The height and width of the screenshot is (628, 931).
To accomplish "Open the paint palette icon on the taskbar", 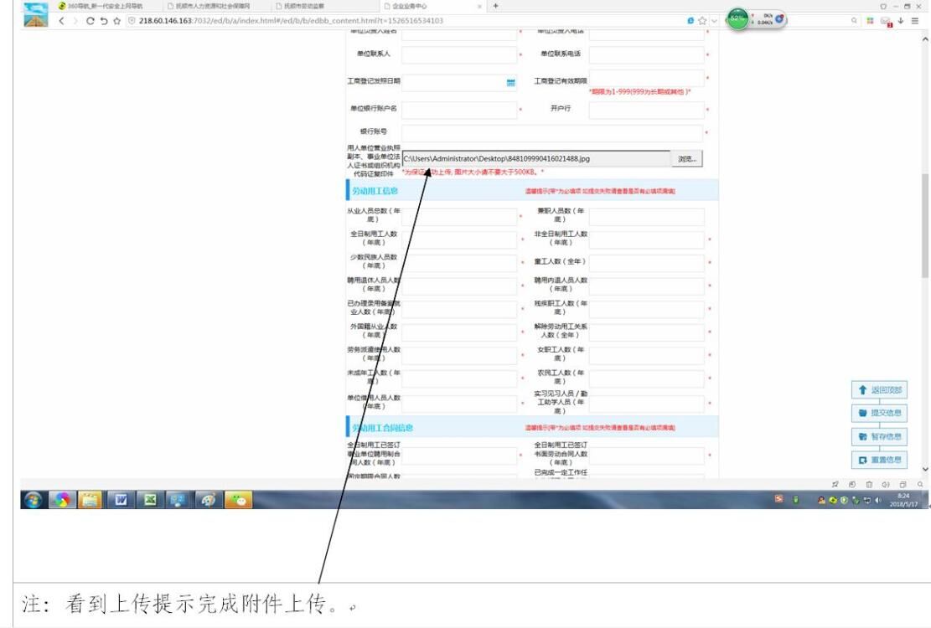I will coord(208,500).
